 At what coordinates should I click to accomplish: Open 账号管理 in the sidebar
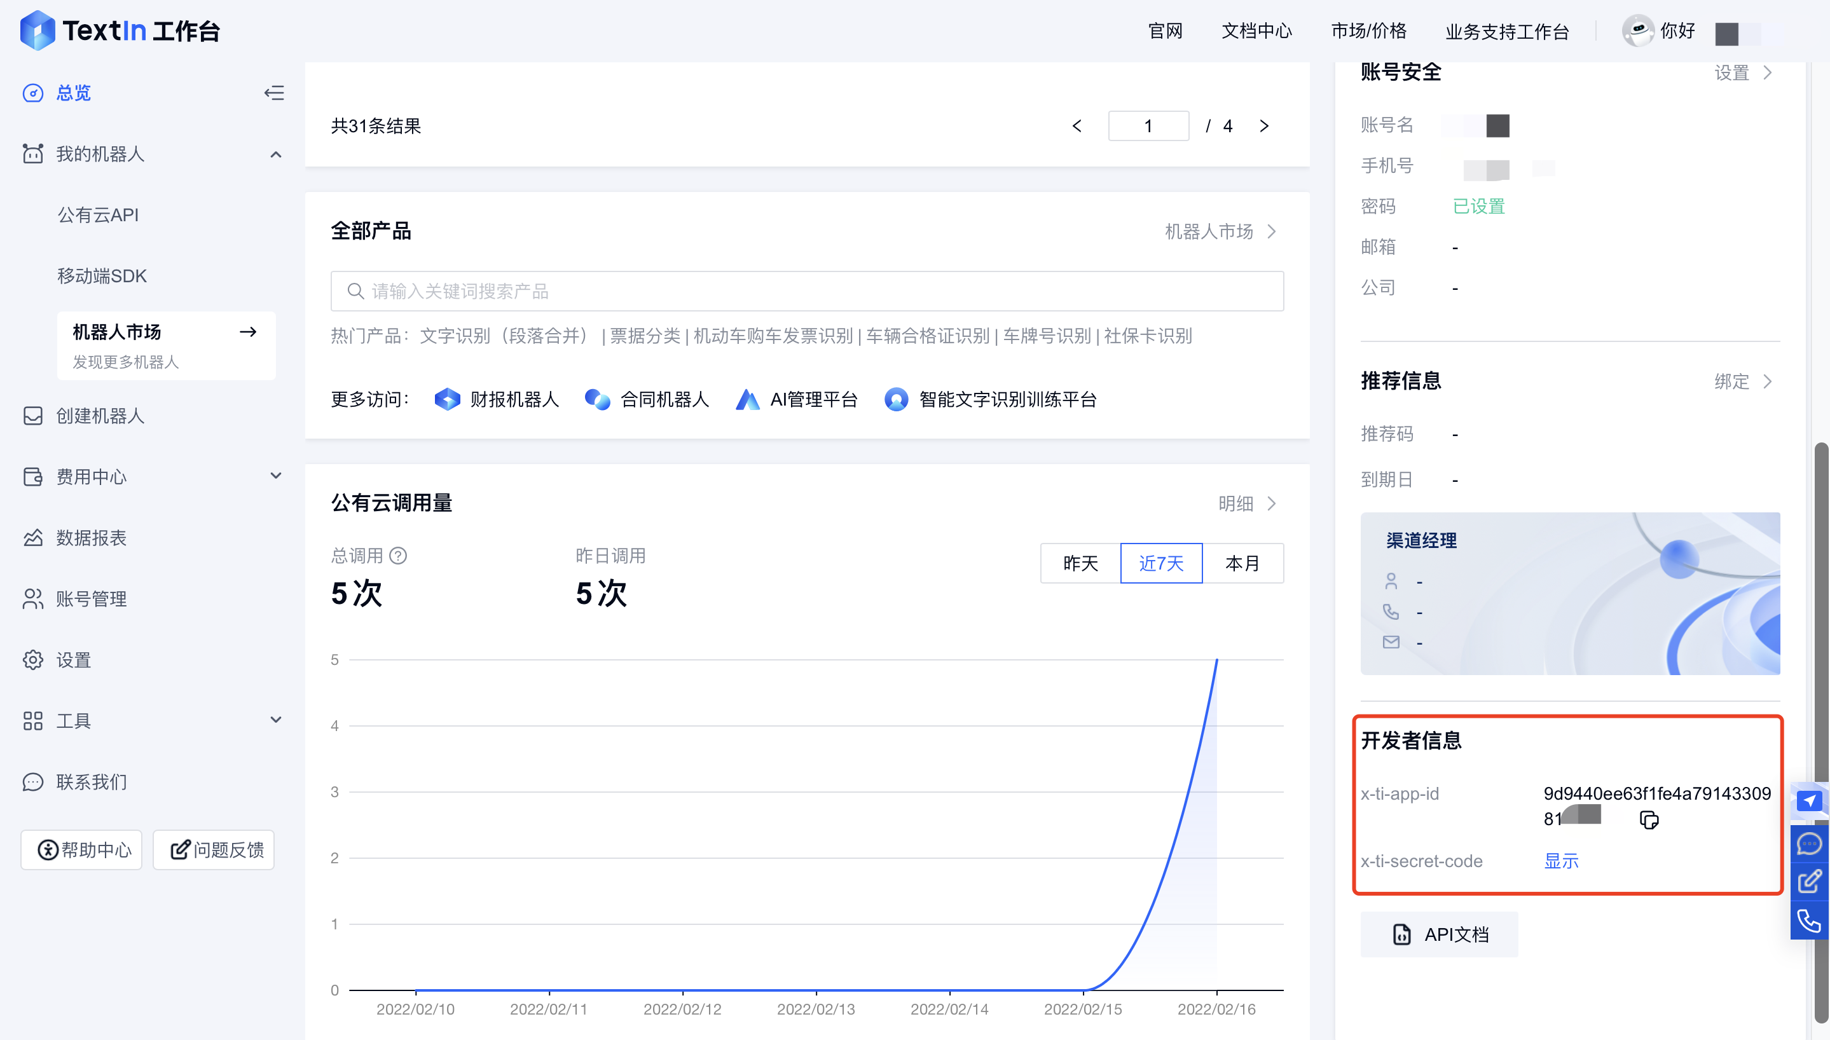[x=92, y=599]
